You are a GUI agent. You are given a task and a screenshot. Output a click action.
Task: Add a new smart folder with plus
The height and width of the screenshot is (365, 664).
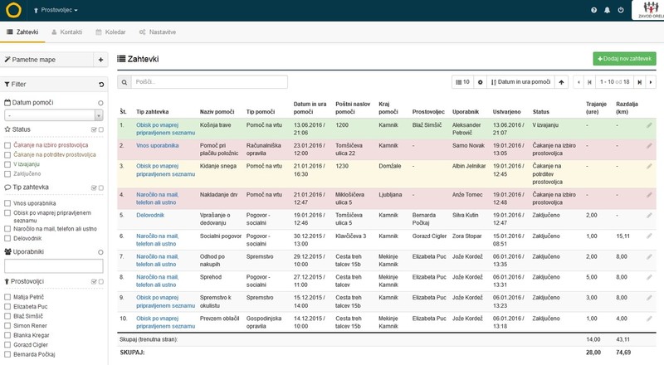(100, 60)
